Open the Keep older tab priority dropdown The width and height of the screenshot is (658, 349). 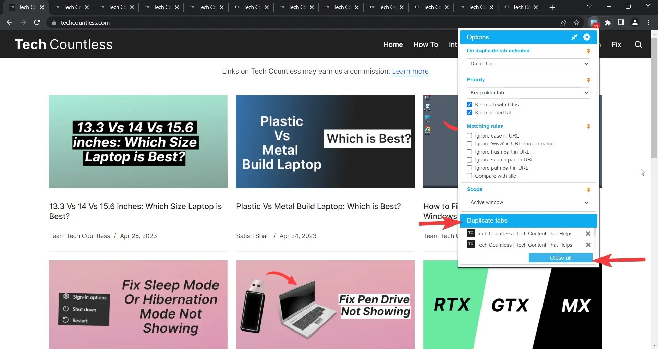coord(528,93)
